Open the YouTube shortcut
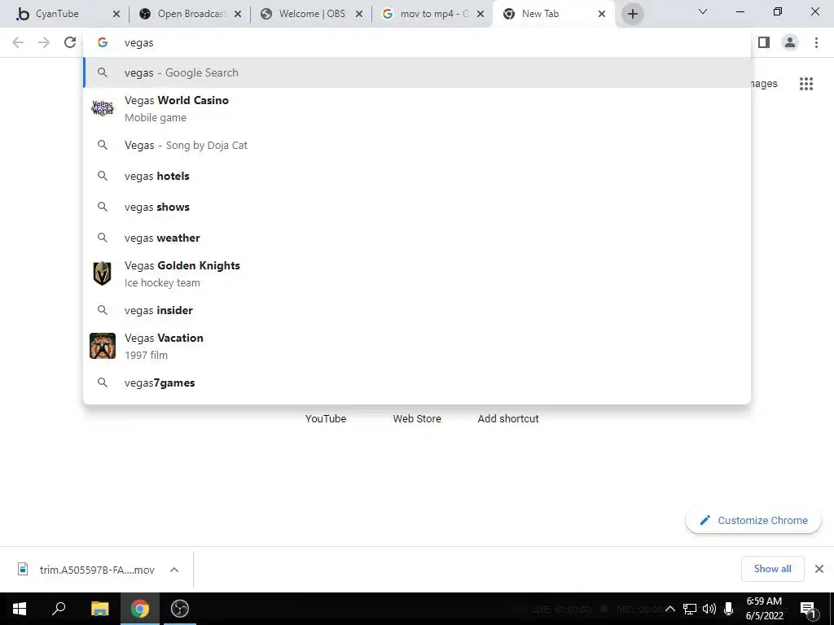834x625 pixels. (326, 419)
